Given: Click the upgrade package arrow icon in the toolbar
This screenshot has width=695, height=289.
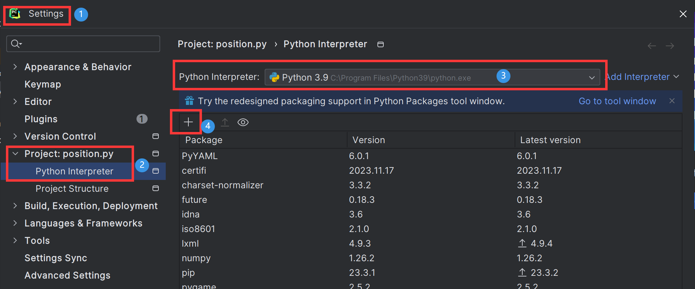Looking at the screenshot, I should (x=225, y=122).
